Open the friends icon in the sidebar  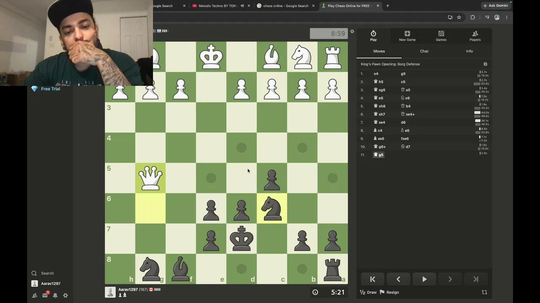tap(35, 295)
